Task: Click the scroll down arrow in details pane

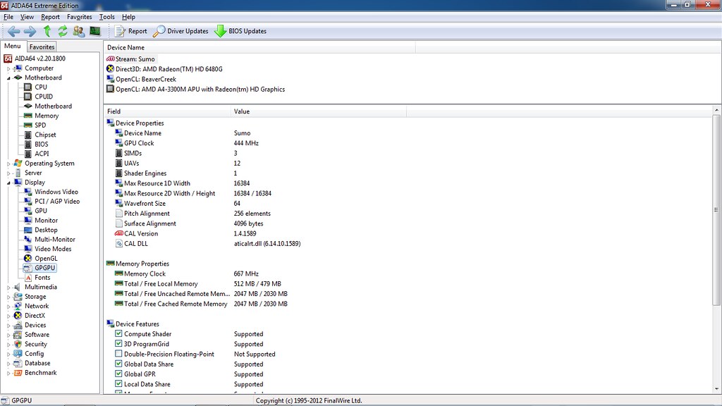Action: (x=716, y=389)
